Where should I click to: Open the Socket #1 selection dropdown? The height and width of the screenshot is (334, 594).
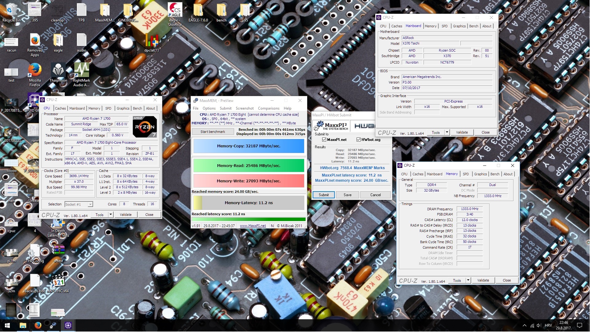pos(79,204)
